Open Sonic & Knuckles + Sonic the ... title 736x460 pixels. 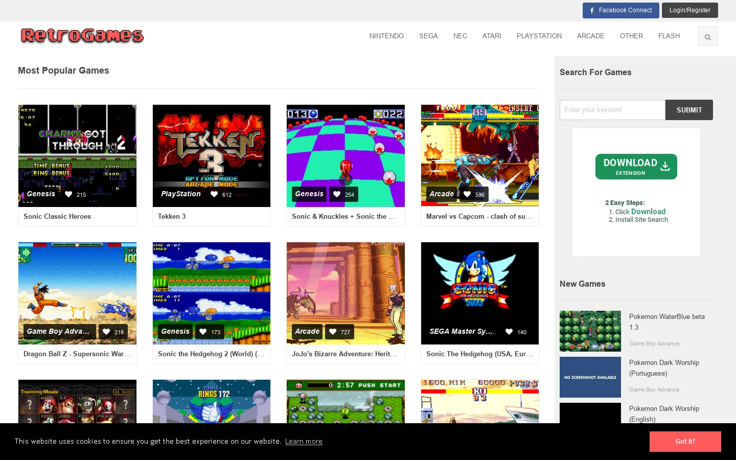[343, 217]
